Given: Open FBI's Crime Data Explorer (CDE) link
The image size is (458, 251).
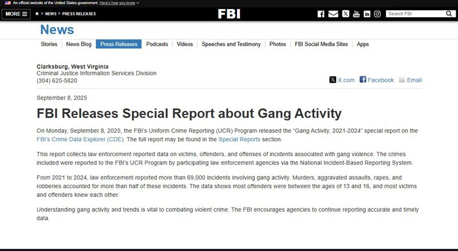Looking at the screenshot, I should 80,140.
